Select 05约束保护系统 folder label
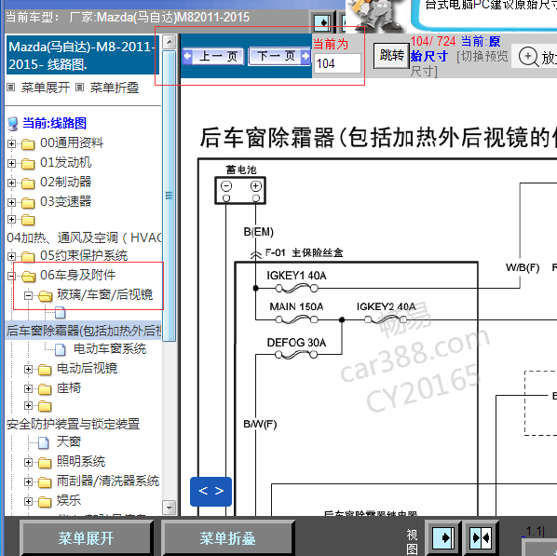Image resolution: width=557 pixels, height=556 pixels. tap(84, 255)
